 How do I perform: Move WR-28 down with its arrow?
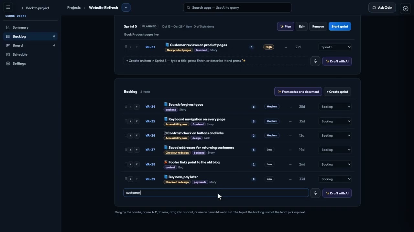click(x=136, y=164)
